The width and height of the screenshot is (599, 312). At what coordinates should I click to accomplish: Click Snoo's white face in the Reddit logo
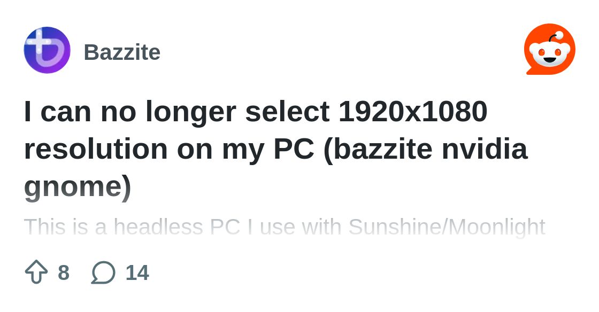549,53
